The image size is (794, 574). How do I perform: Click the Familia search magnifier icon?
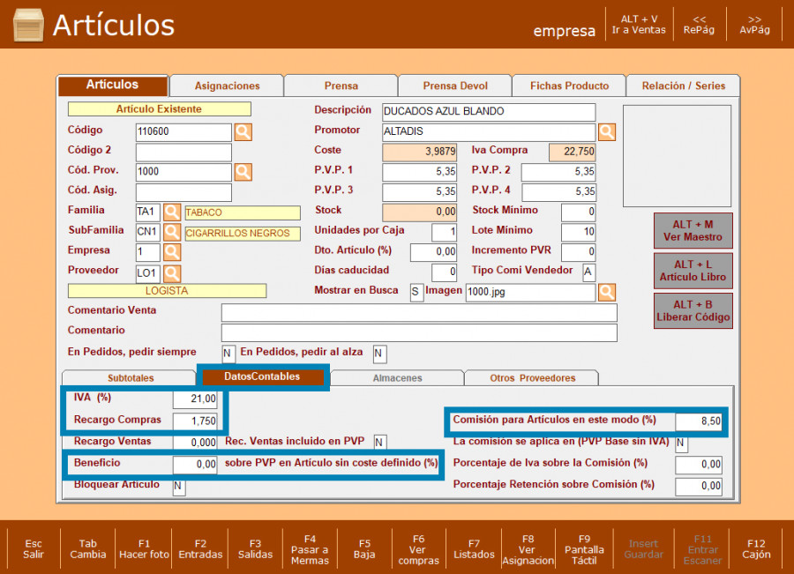coord(172,212)
